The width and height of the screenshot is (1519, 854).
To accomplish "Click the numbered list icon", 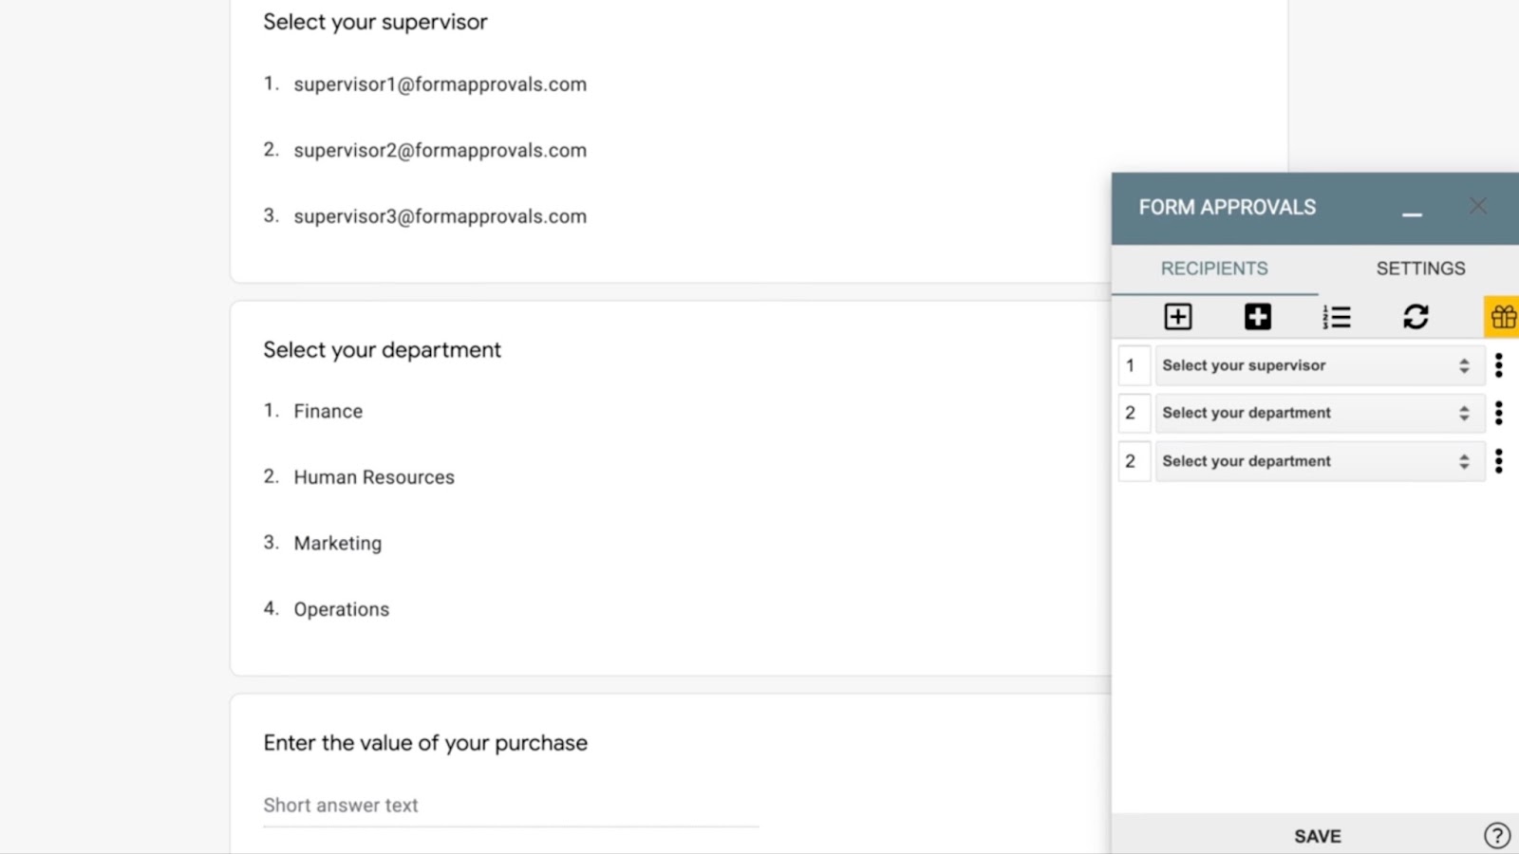I will (x=1336, y=317).
